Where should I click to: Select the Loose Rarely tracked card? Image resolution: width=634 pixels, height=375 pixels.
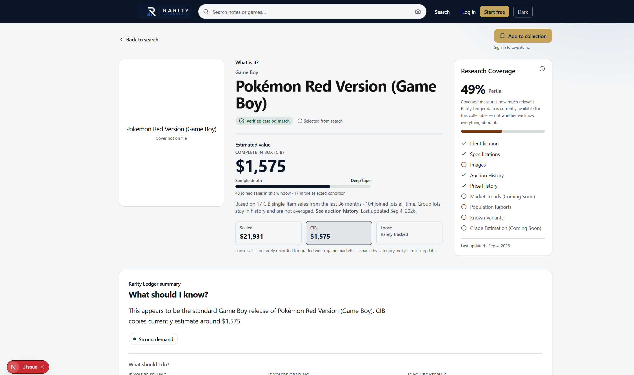409,233
